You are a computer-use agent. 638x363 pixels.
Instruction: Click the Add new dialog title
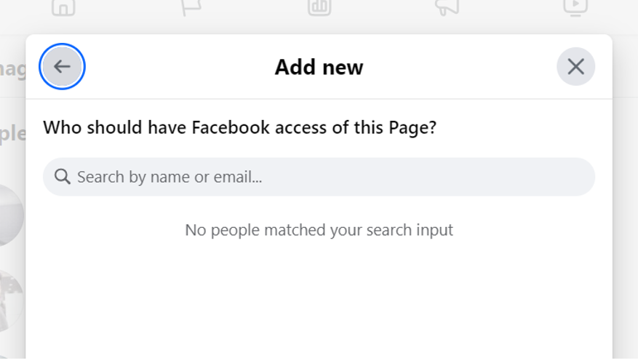[x=319, y=68]
